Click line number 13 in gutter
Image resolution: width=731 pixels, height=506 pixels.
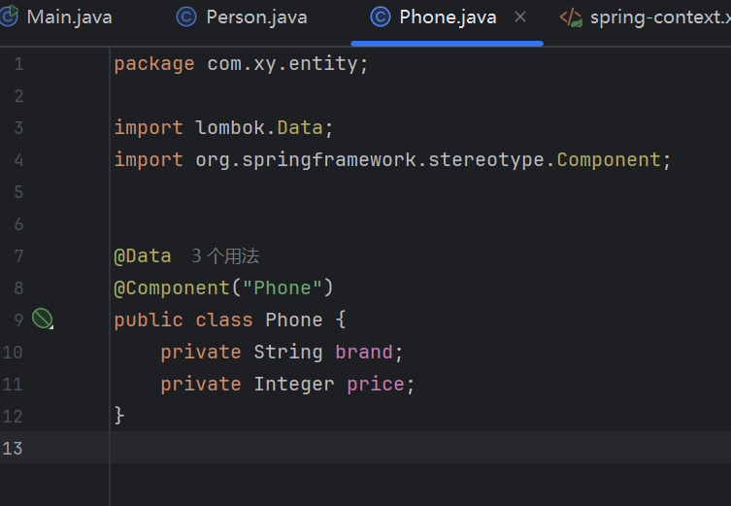[x=14, y=448]
